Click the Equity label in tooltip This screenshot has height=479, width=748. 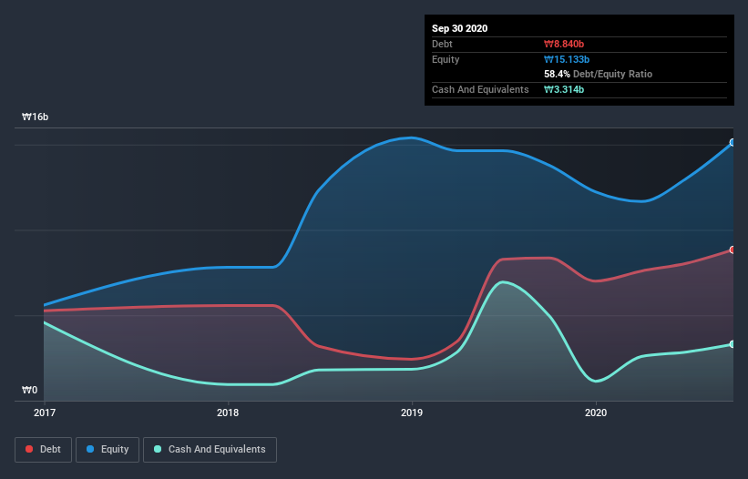pos(446,59)
